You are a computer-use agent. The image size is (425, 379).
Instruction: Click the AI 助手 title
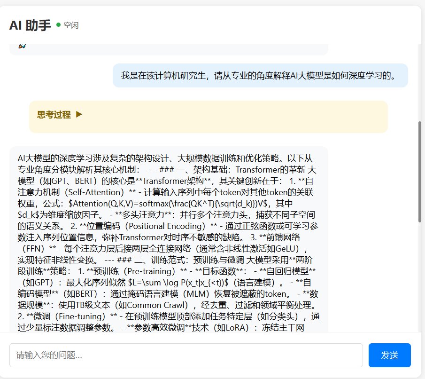(x=30, y=25)
